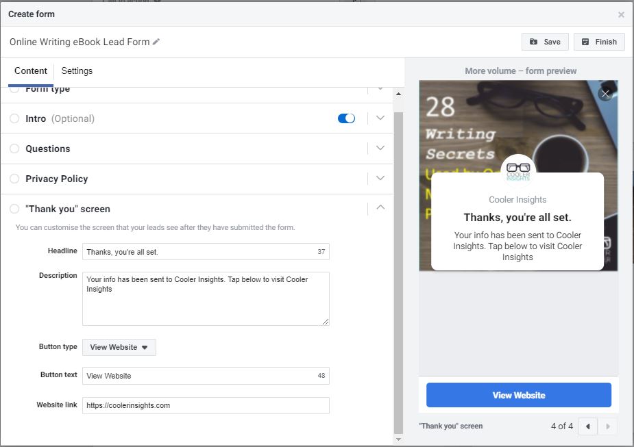Select the Privacy Policy radio circle
Viewport: 634px width, 447px height.
tap(14, 179)
